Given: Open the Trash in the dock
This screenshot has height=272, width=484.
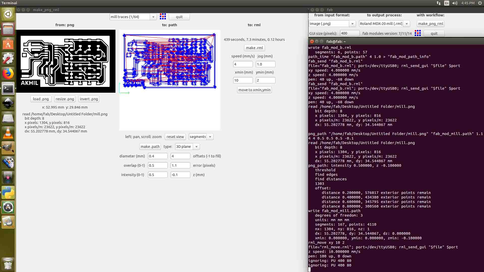Looking at the screenshot, I should pyautogui.click(x=8, y=264).
